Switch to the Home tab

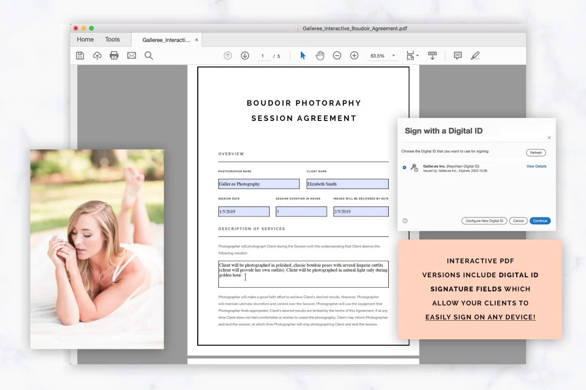click(x=85, y=39)
